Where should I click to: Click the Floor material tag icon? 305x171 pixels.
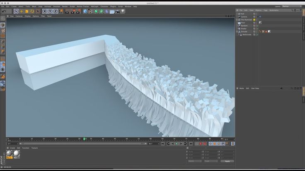tap(260, 22)
